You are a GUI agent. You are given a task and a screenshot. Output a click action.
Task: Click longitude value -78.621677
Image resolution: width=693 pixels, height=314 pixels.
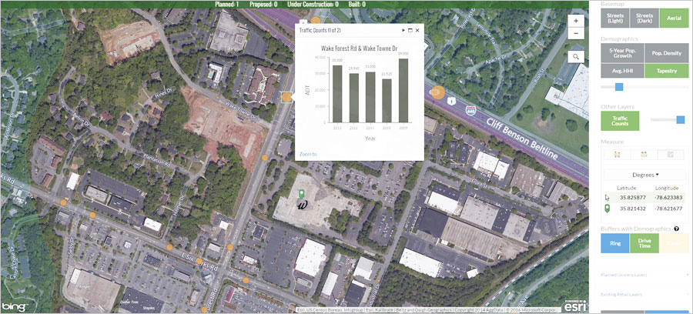[x=669, y=209]
